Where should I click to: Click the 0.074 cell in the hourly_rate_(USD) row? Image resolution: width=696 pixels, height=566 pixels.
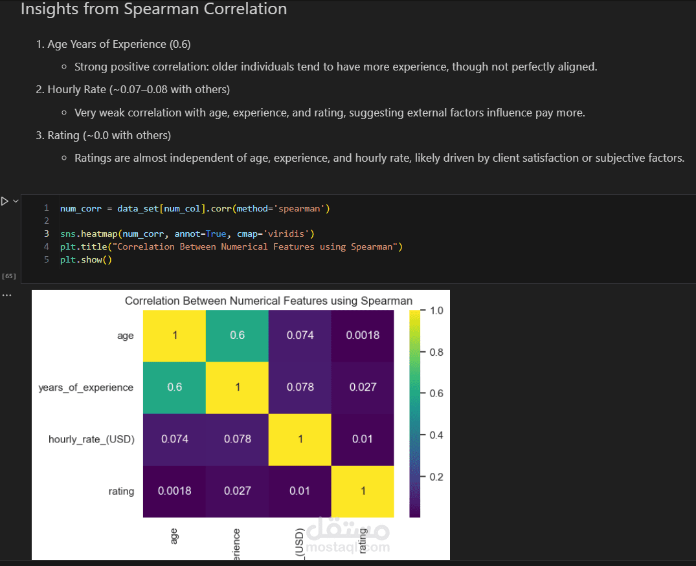click(174, 440)
